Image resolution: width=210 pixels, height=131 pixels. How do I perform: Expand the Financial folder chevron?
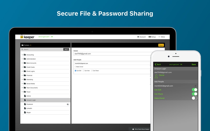[x=22, y=75]
